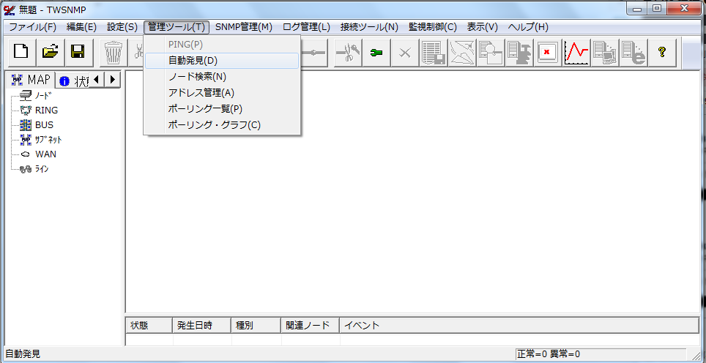The height and width of the screenshot is (363, 706).
Task: Click the イベント column header
Action: point(519,325)
